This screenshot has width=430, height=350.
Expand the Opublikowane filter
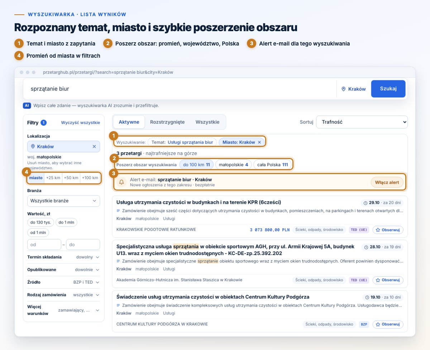point(63,270)
